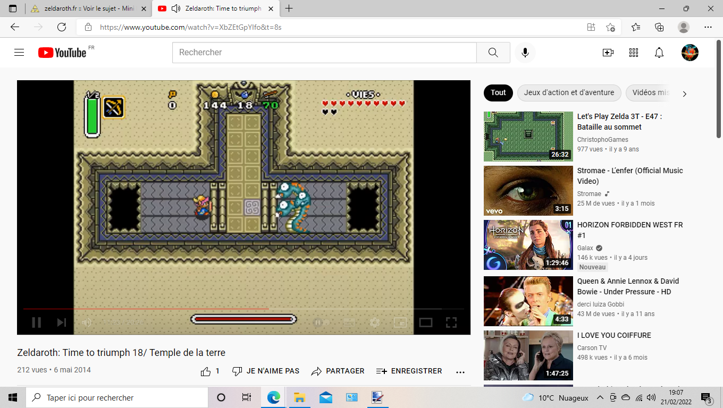Viewport: 723px width, 408px height.
Task: Show more filter chips with arrow
Action: pyautogui.click(x=685, y=94)
